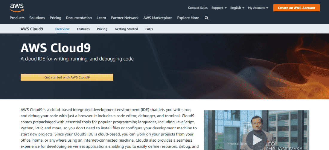Open the English language dropdown

237,8
